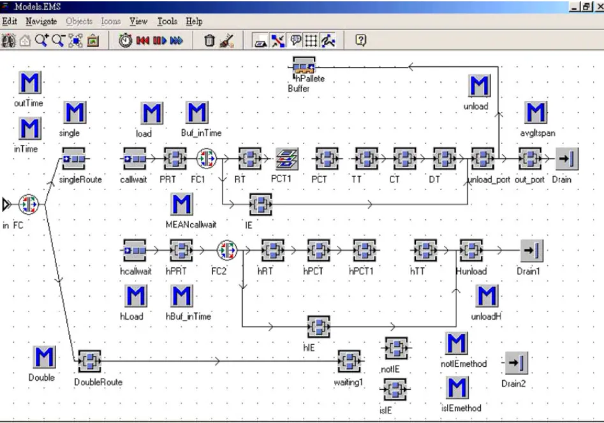Select the hPalleteBuffer buffer object
Screen dimensions: 604x423
304,66
